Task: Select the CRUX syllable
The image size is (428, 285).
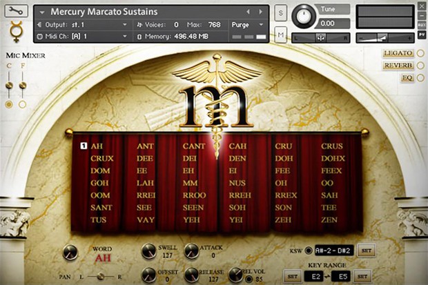Action: point(102,159)
